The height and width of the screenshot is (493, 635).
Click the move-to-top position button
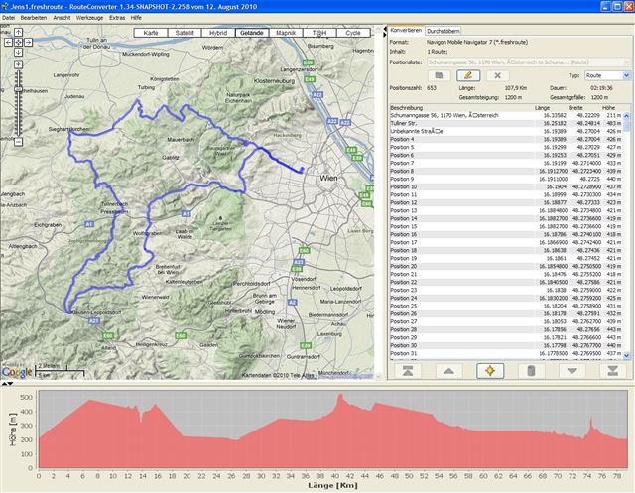(406, 370)
